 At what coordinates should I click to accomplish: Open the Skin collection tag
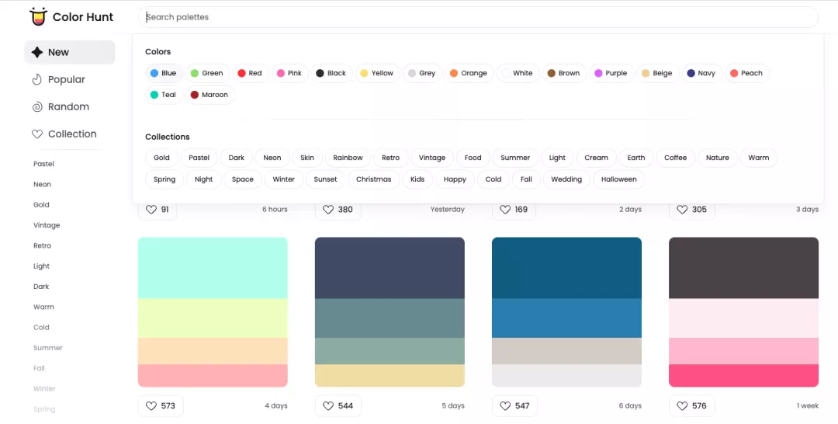click(307, 158)
